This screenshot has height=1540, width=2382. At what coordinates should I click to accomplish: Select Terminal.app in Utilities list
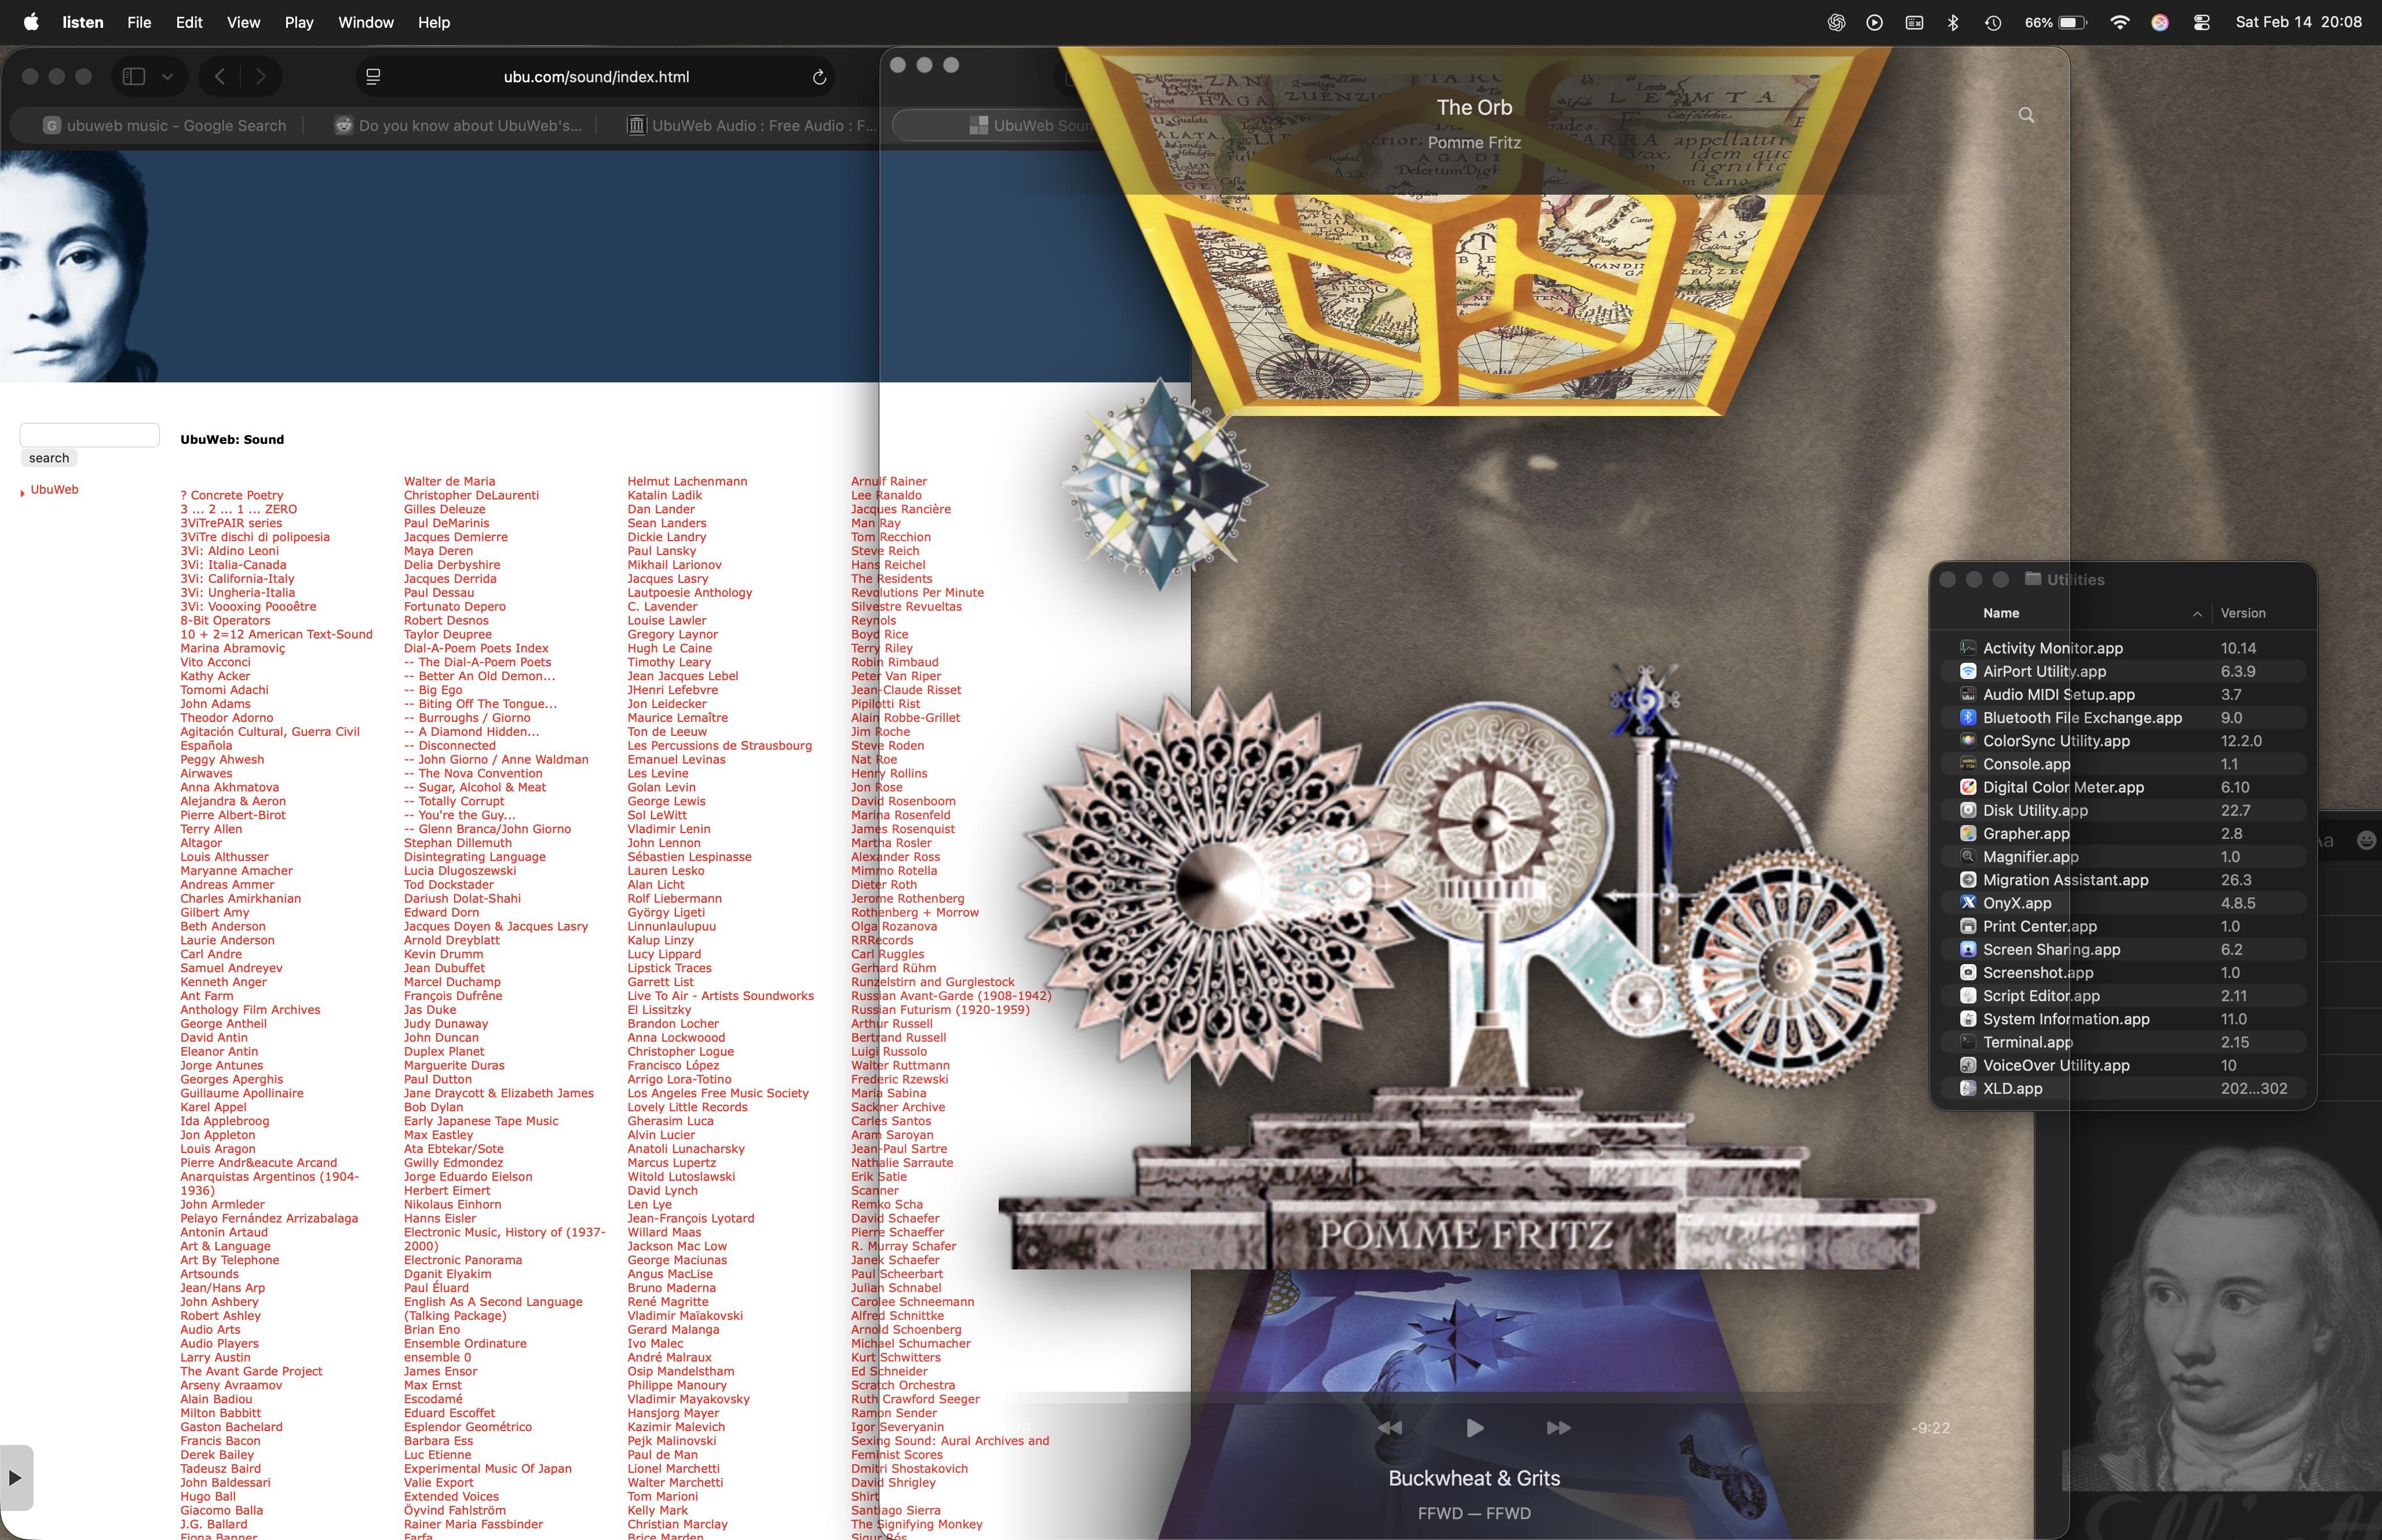[x=2027, y=1042]
